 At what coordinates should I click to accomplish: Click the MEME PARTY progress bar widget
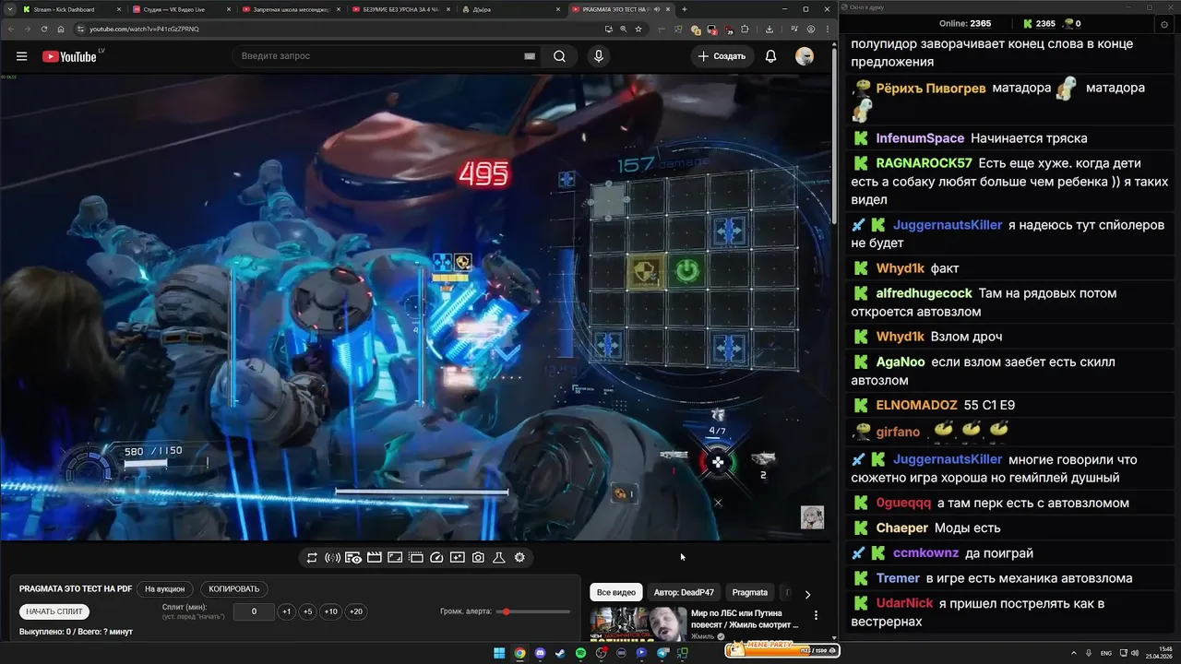(x=781, y=650)
